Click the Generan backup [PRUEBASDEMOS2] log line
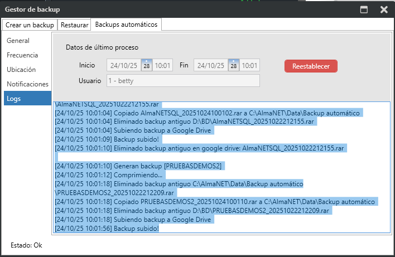395x257 pixels. 138,166
